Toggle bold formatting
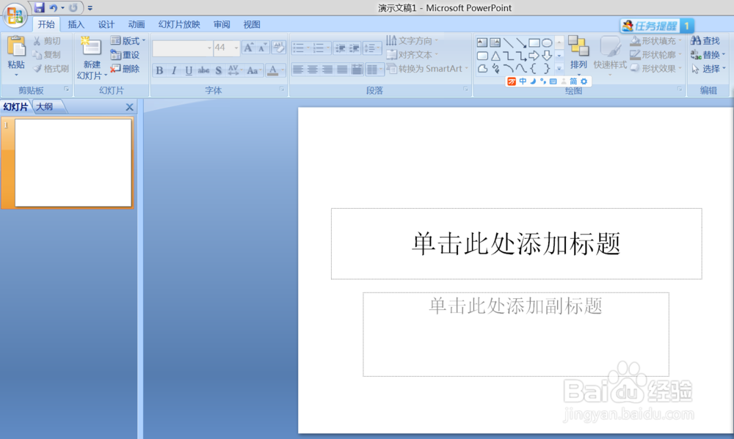This screenshot has height=439, width=734. (x=159, y=70)
